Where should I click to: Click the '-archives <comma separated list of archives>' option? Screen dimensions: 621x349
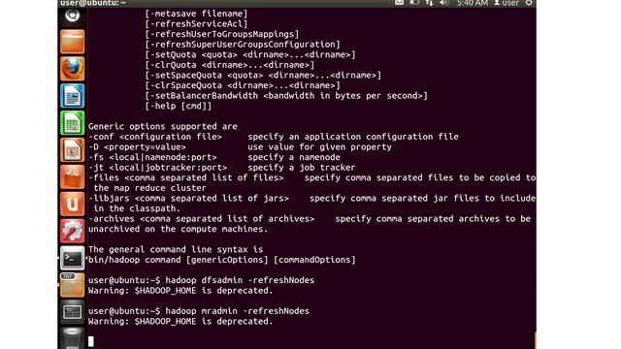(x=201, y=219)
